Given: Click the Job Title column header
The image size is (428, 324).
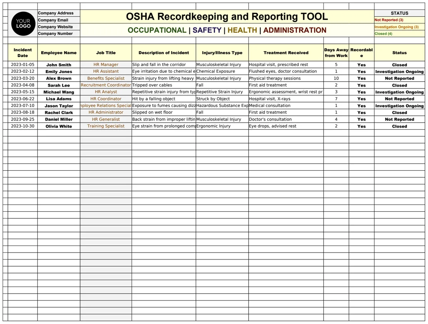Looking at the screenshot, I should click(x=106, y=53).
